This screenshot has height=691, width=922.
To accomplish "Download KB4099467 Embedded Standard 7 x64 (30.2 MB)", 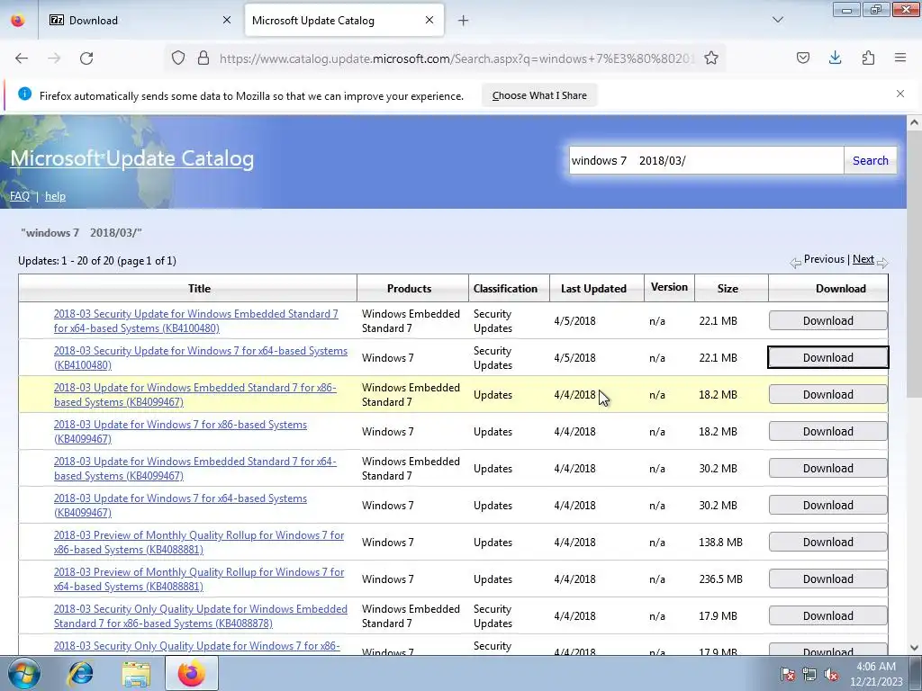I will tap(828, 468).
